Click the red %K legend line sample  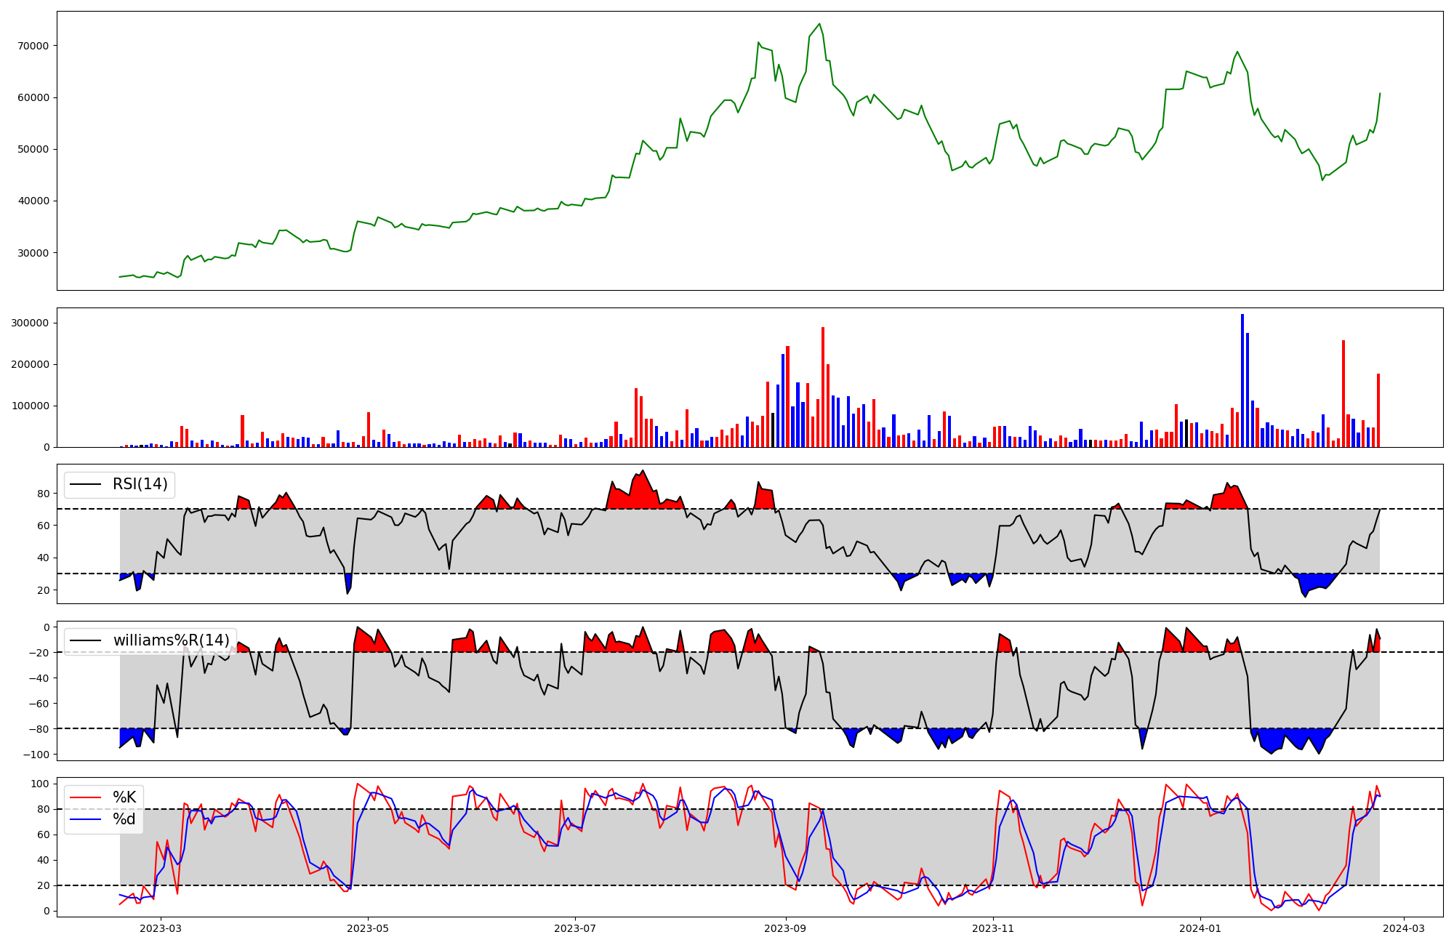(x=85, y=797)
